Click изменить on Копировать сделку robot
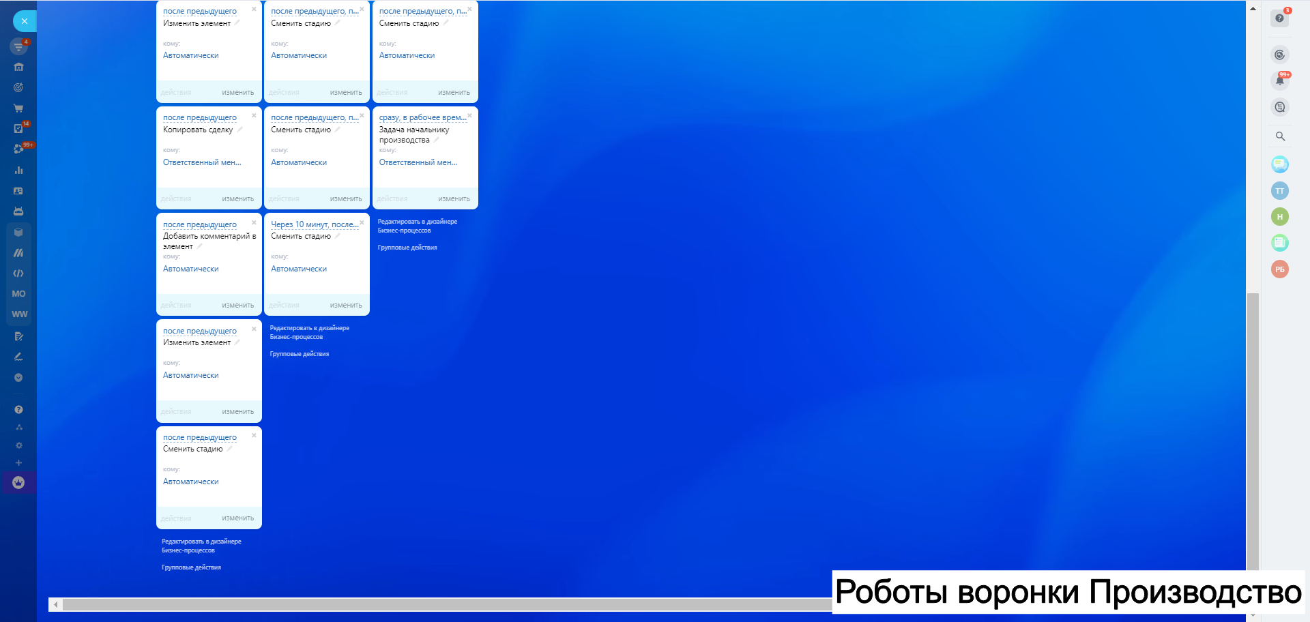Viewport: 1310px width, 622px height. click(238, 199)
